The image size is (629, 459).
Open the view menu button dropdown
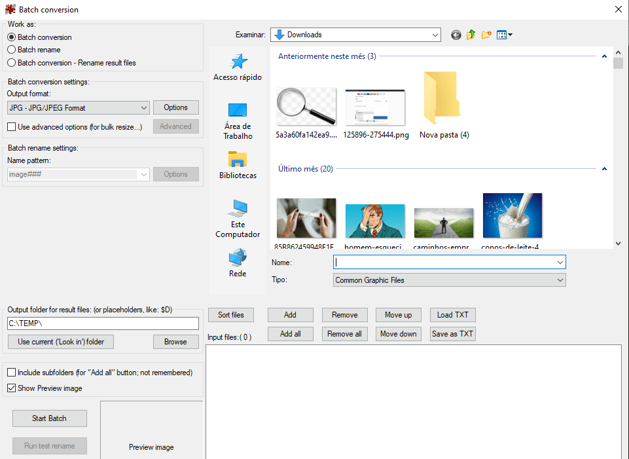click(505, 35)
